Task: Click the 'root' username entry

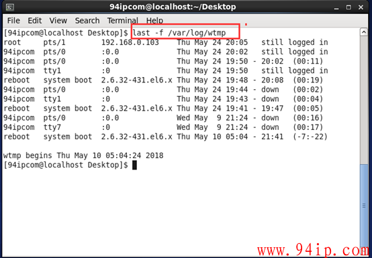Action: [x=12, y=42]
